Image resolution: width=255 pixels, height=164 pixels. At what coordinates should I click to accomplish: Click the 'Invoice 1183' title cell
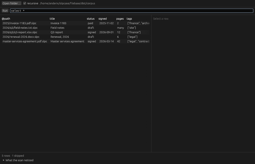click(x=58, y=23)
